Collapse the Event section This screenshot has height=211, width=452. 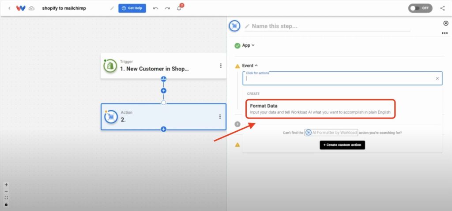pos(250,66)
